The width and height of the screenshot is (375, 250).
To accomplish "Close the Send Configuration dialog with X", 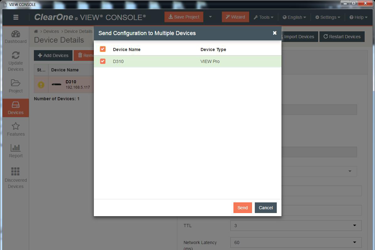I will pos(275,33).
